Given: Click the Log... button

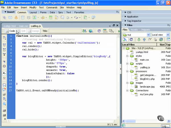Looking at the screenshot, I should 165,126.
